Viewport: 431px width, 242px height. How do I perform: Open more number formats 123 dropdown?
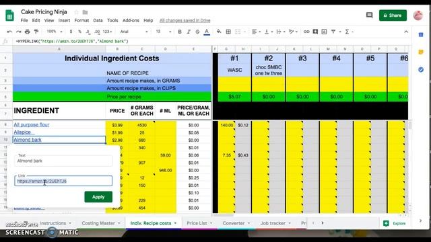click(x=107, y=32)
